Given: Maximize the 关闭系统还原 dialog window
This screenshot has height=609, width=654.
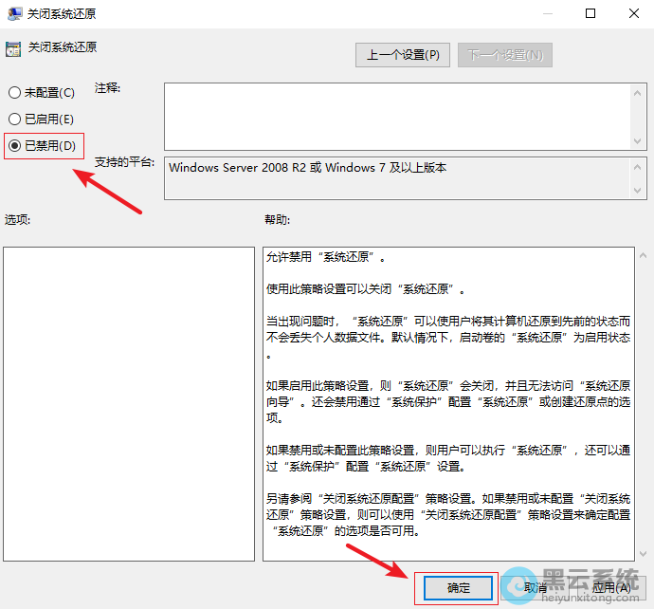Looking at the screenshot, I should coord(590,14).
